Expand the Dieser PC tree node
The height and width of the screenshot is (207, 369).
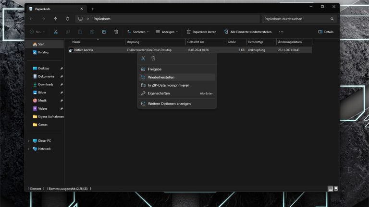(28, 141)
